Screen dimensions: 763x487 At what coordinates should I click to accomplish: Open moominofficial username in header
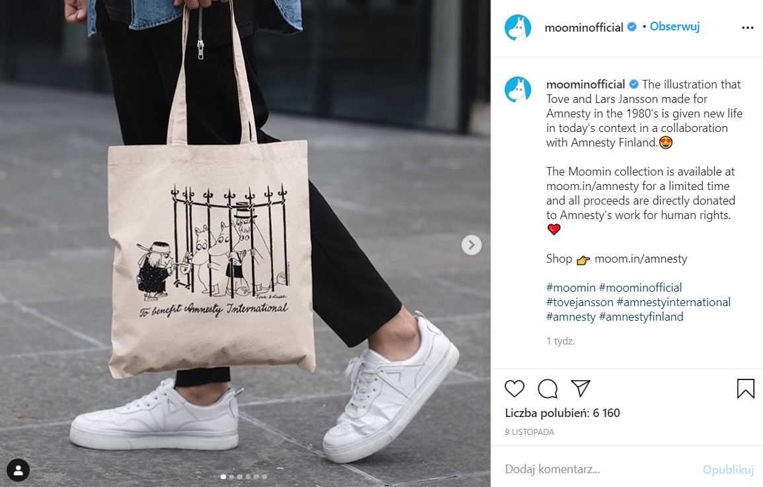pyautogui.click(x=584, y=27)
